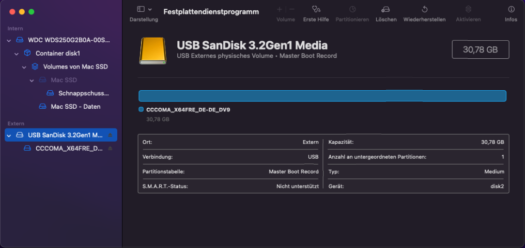Click the green zoom window button

tap(32, 12)
